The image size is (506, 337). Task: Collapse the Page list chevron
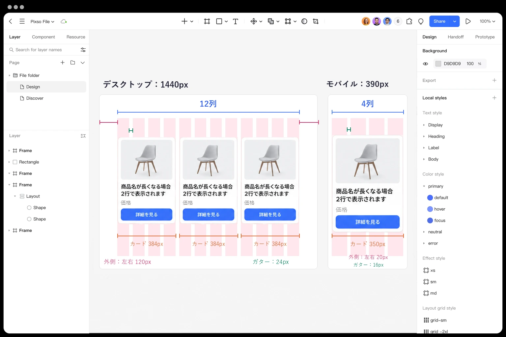83,63
